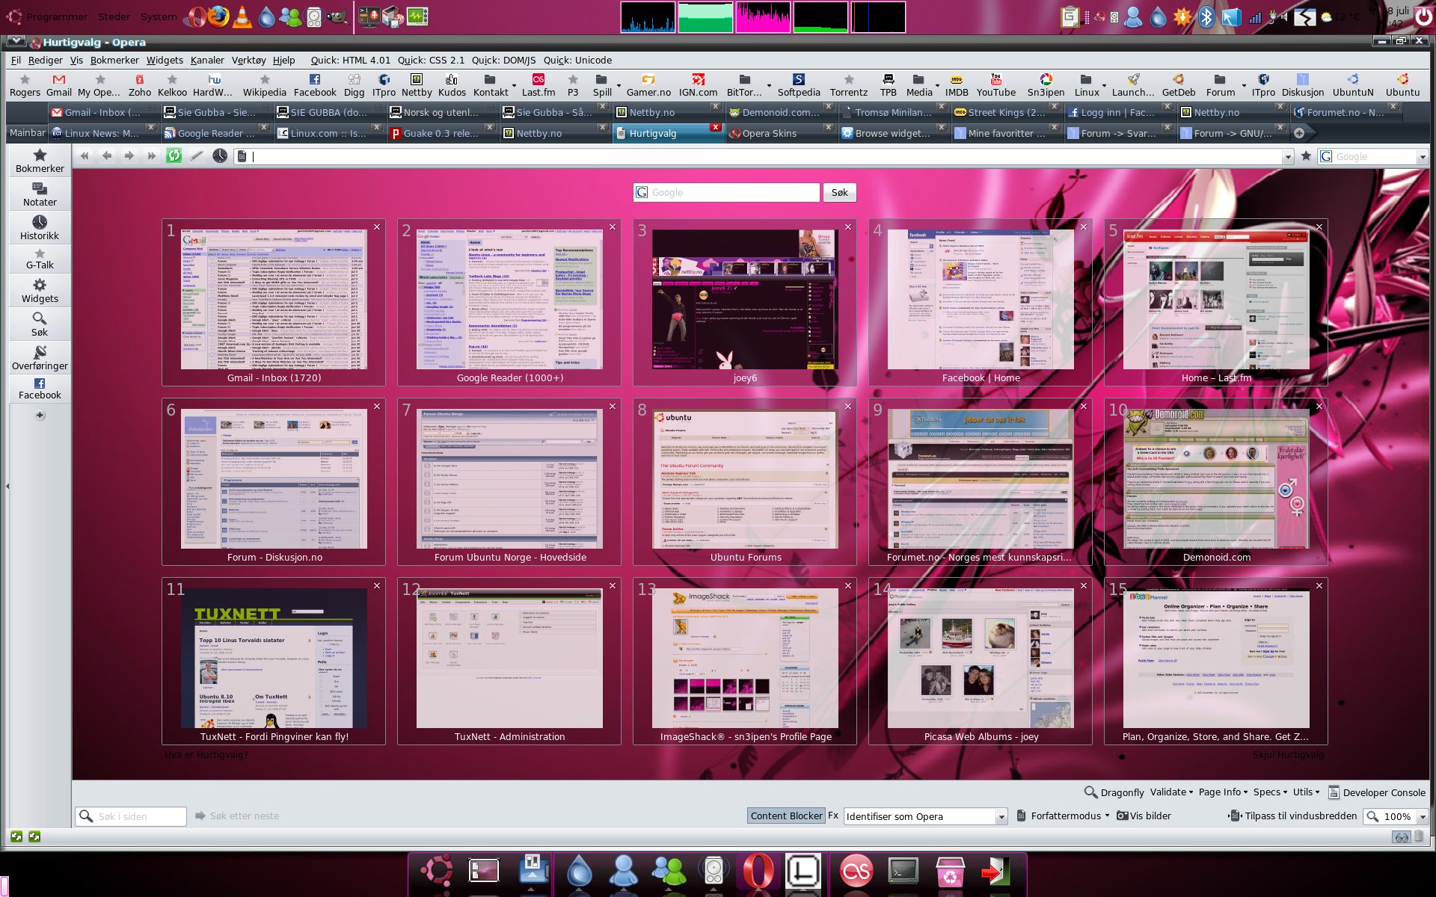Focus the speed dial Google search field
The width and height of the screenshot is (1436, 897).
click(726, 192)
